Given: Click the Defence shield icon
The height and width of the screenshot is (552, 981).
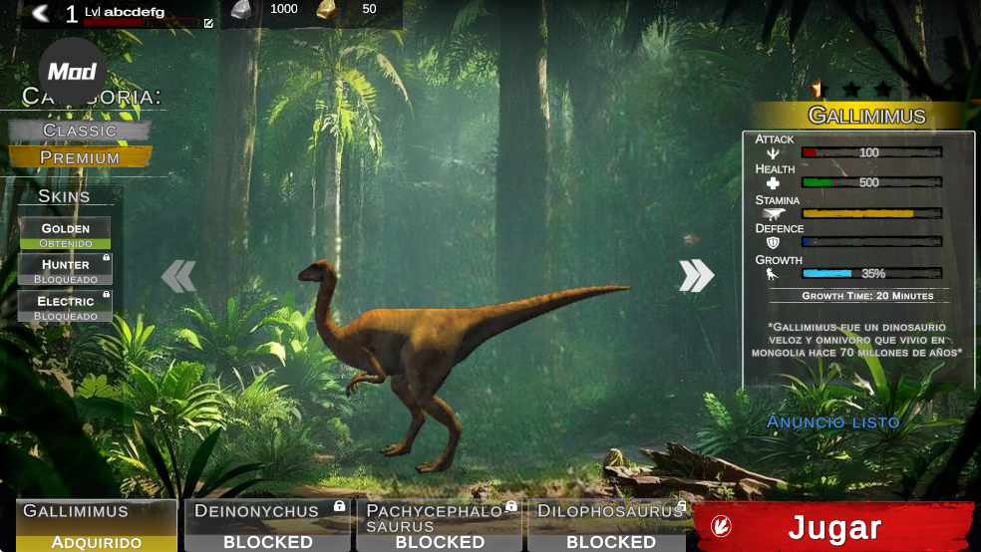Looking at the screenshot, I should click(x=774, y=242).
